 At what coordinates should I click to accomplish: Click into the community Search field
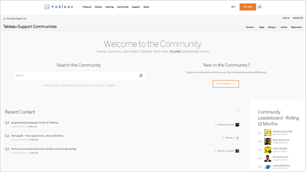tap(75, 76)
